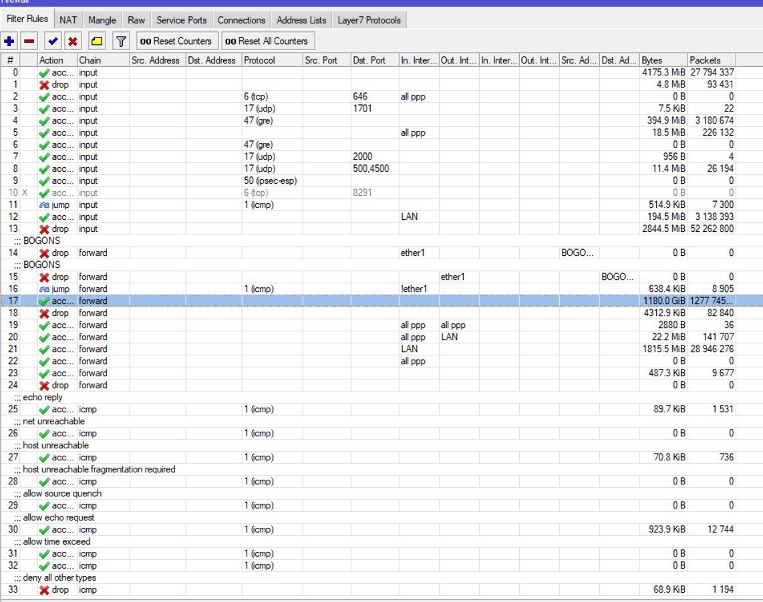Show the Connections tab
This screenshot has width=763, height=602.
[x=241, y=20]
